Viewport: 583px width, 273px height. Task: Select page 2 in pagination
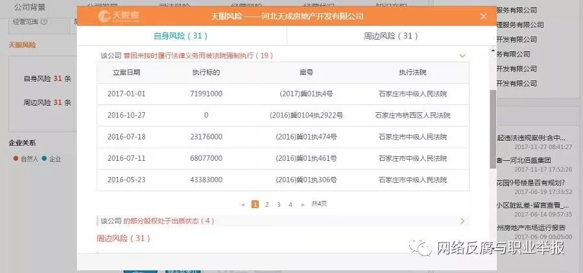point(267,204)
